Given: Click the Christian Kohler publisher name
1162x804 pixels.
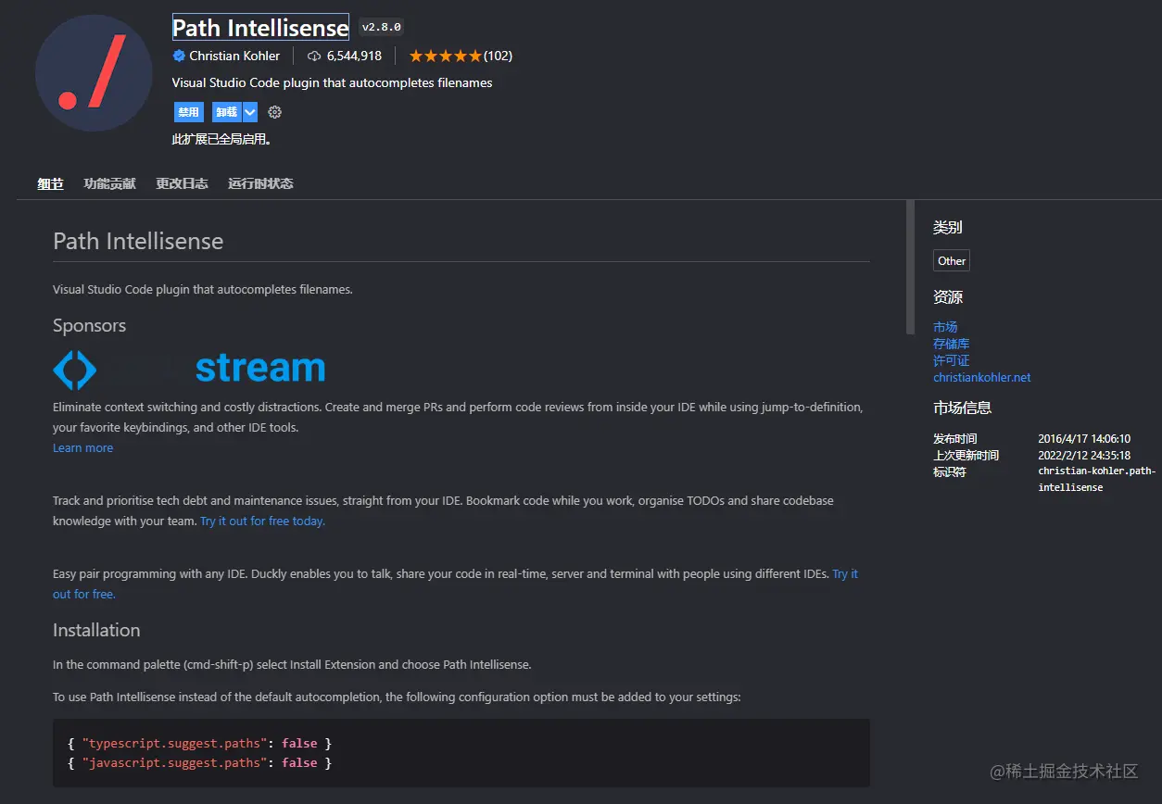Looking at the screenshot, I should pos(234,56).
